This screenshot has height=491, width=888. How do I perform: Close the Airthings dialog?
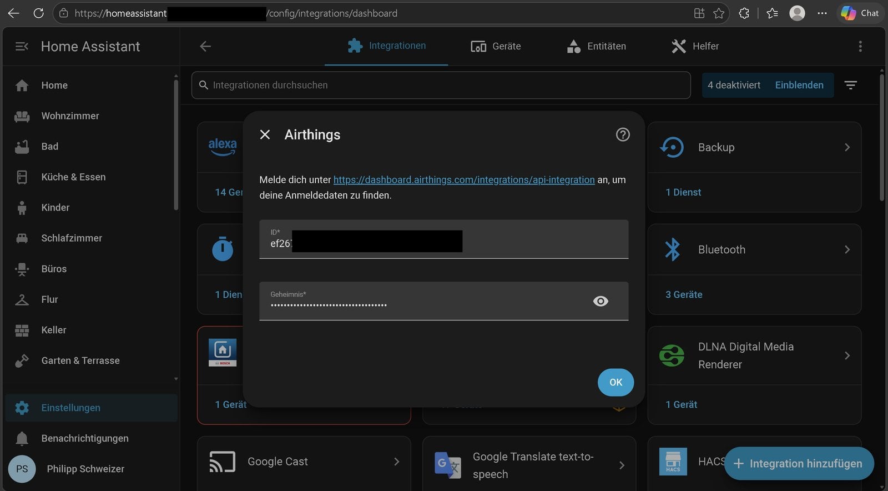(x=265, y=134)
